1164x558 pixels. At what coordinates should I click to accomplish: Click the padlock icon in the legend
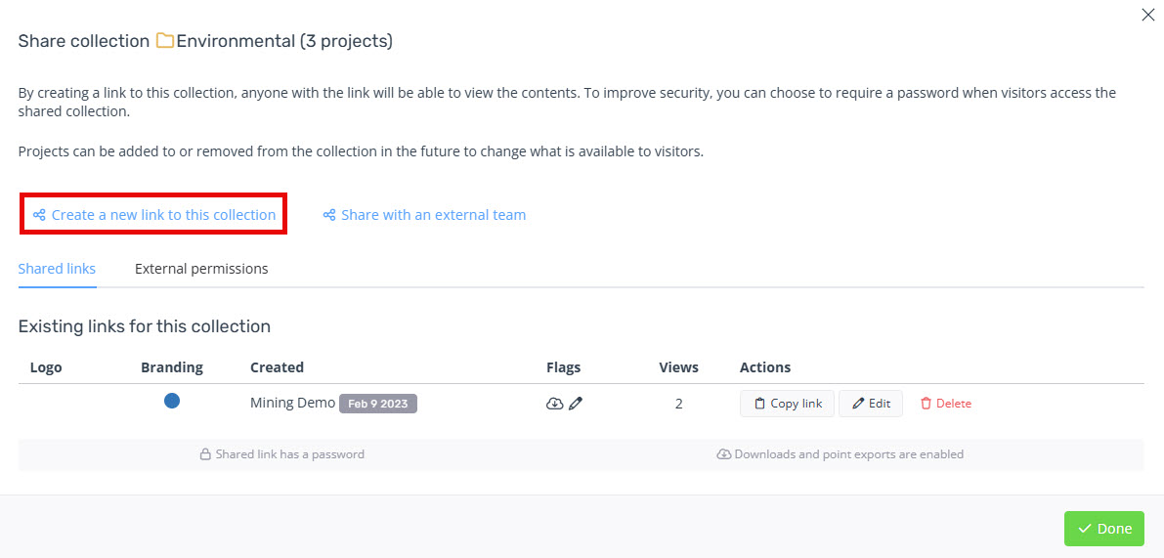205,454
